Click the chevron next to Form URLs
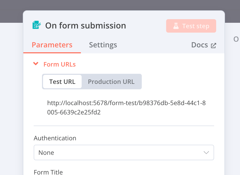The height and width of the screenshot is (175, 240). (x=36, y=64)
